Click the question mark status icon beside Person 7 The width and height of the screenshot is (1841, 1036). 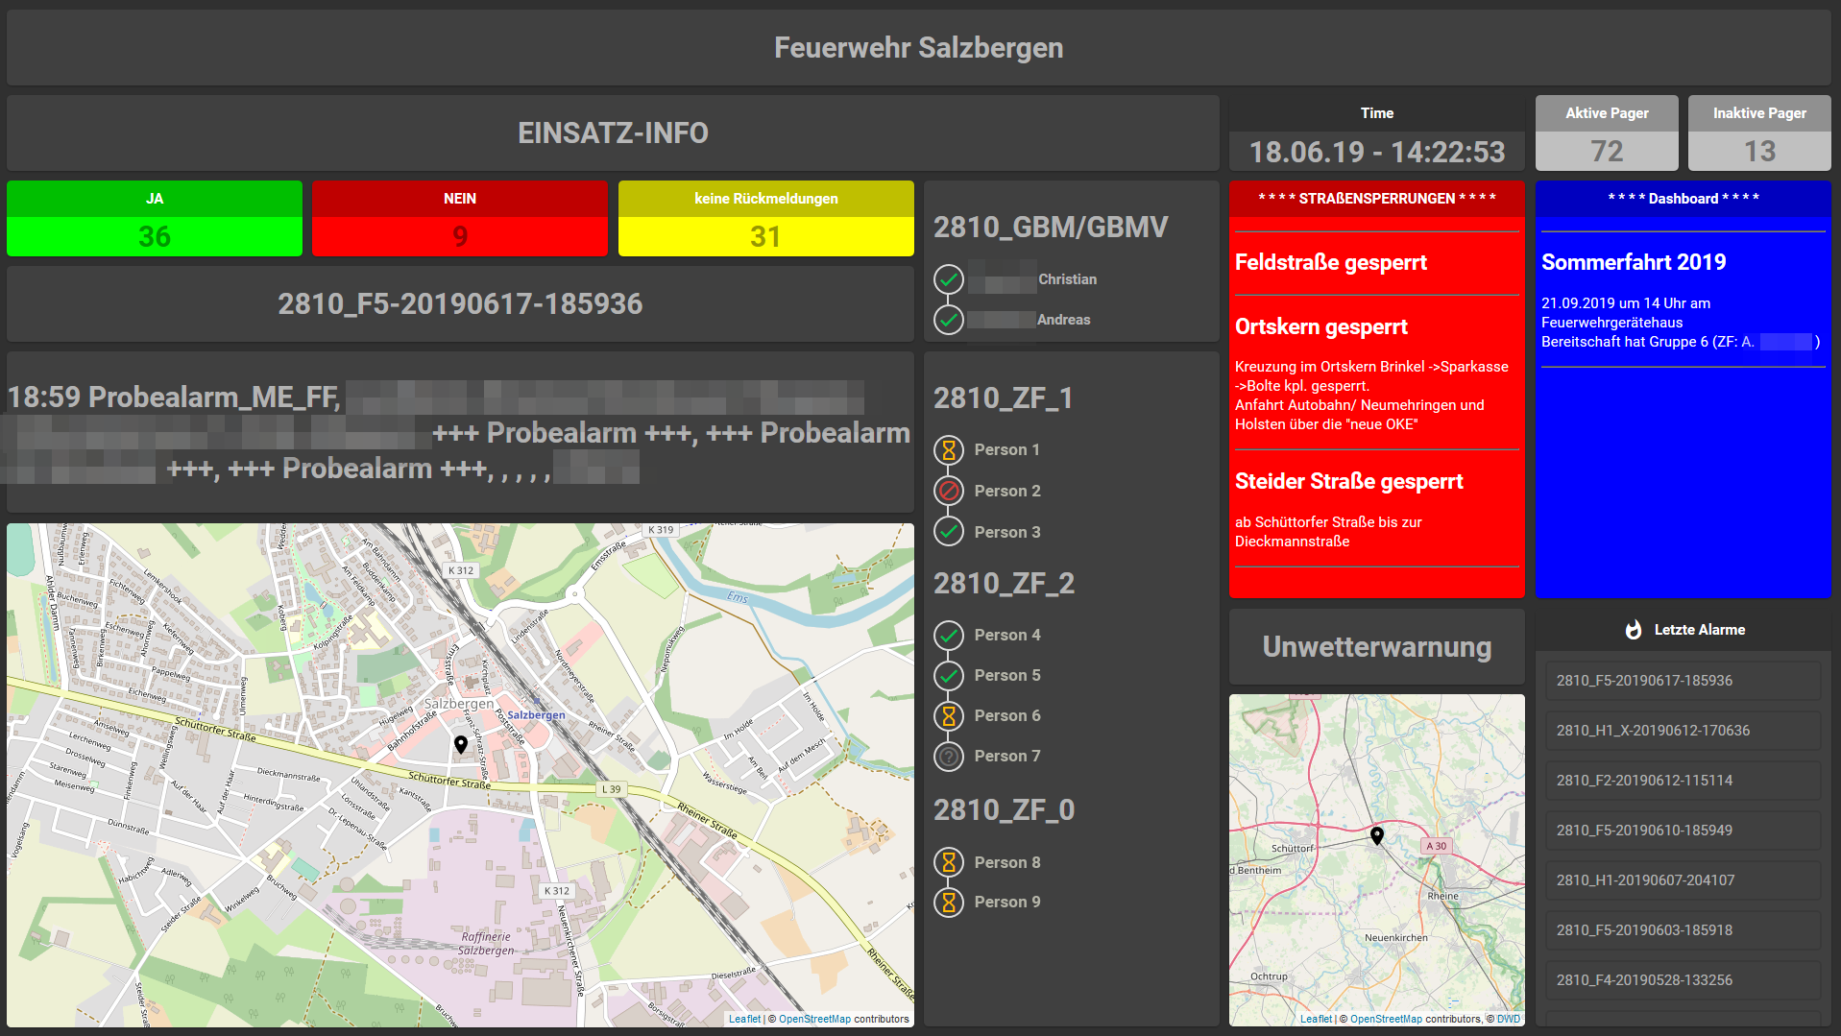click(x=948, y=757)
